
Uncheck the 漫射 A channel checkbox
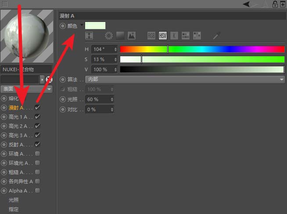coord(38,107)
